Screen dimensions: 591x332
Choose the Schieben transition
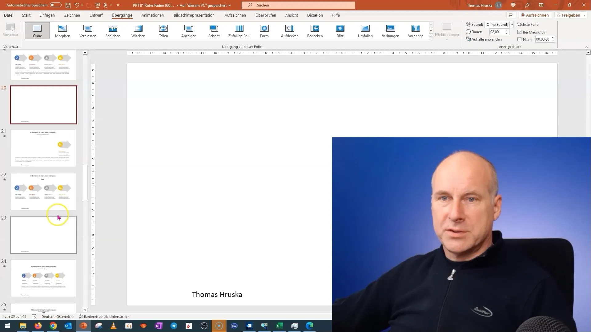click(113, 31)
